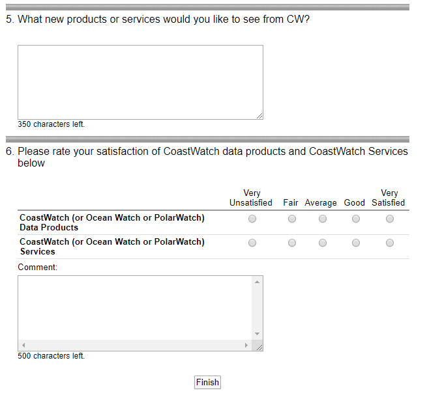This screenshot has height=397, width=427.
Task: Click the Comment box scroll up arrow
Action: coord(257,282)
